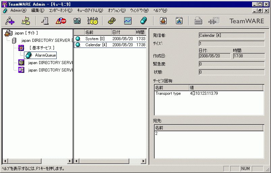Open the コンポーネント(C) menu

point(60,10)
